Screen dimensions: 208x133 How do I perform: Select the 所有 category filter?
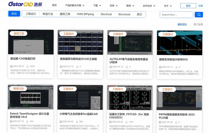coord(14,14)
